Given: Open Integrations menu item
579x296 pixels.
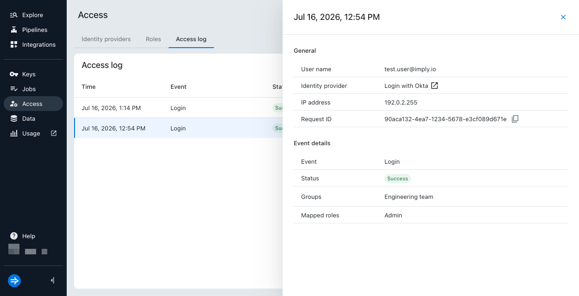Looking at the screenshot, I should 39,45.
